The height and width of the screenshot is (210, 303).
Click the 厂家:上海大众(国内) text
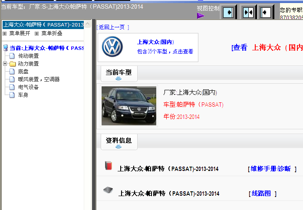coord(190,92)
